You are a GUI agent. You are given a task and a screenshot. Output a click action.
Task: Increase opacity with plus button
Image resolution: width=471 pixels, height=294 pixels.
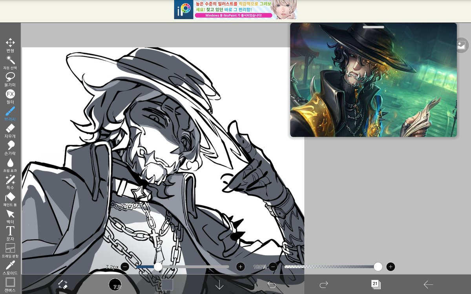coord(391,267)
